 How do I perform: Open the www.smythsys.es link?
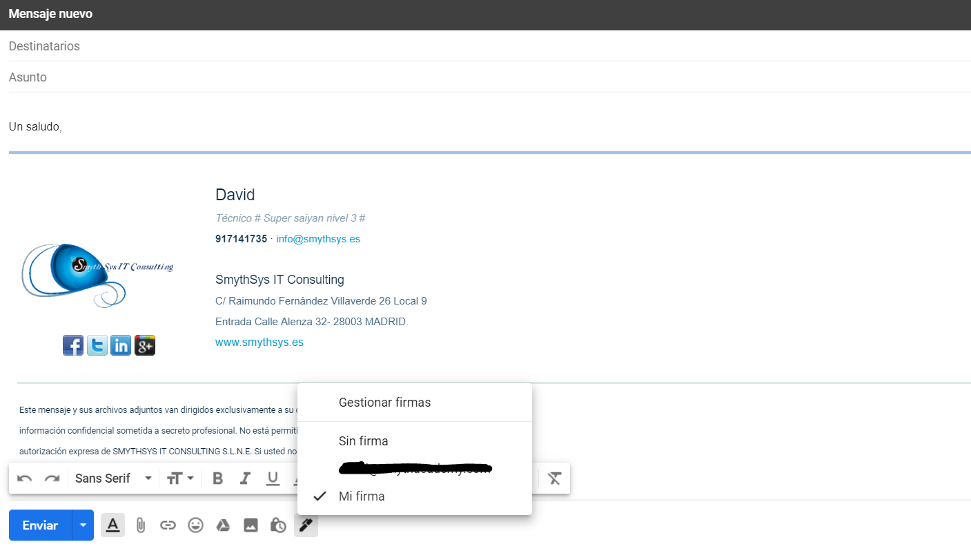click(259, 342)
